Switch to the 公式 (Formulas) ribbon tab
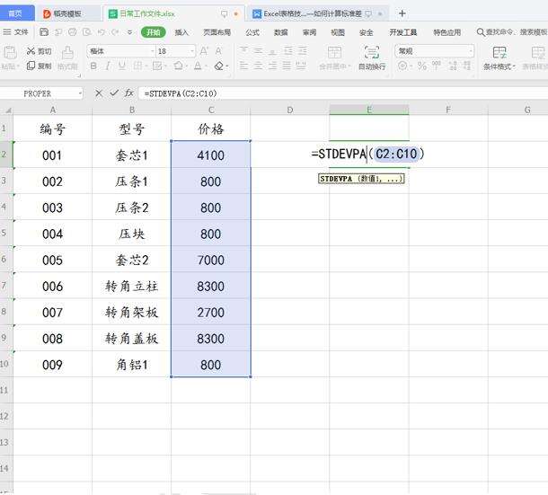548x495 pixels. [x=252, y=32]
